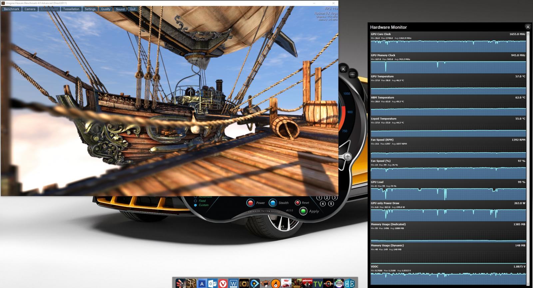Open the gold camera aperture app in the dock
Viewport: 533px width, 288px height.
244,284
